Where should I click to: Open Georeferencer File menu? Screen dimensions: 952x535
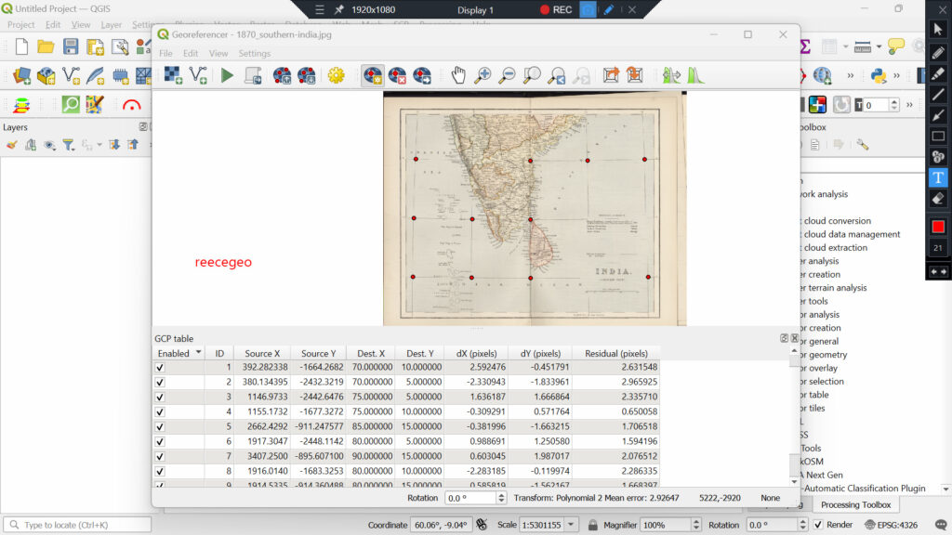click(165, 53)
